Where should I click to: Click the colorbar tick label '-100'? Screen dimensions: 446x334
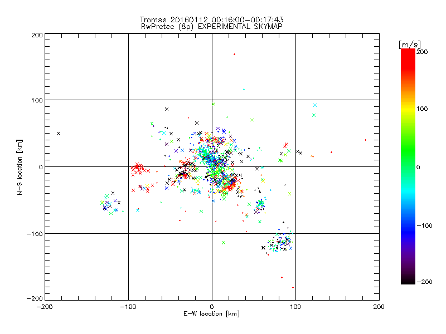(424, 226)
